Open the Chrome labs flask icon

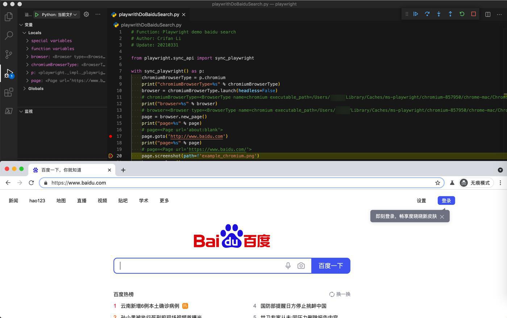(452, 183)
